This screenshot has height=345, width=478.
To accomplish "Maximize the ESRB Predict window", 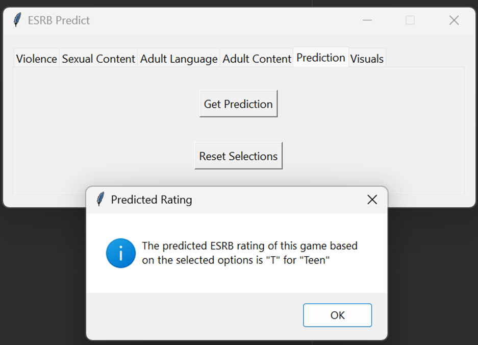I will [x=410, y=20].
